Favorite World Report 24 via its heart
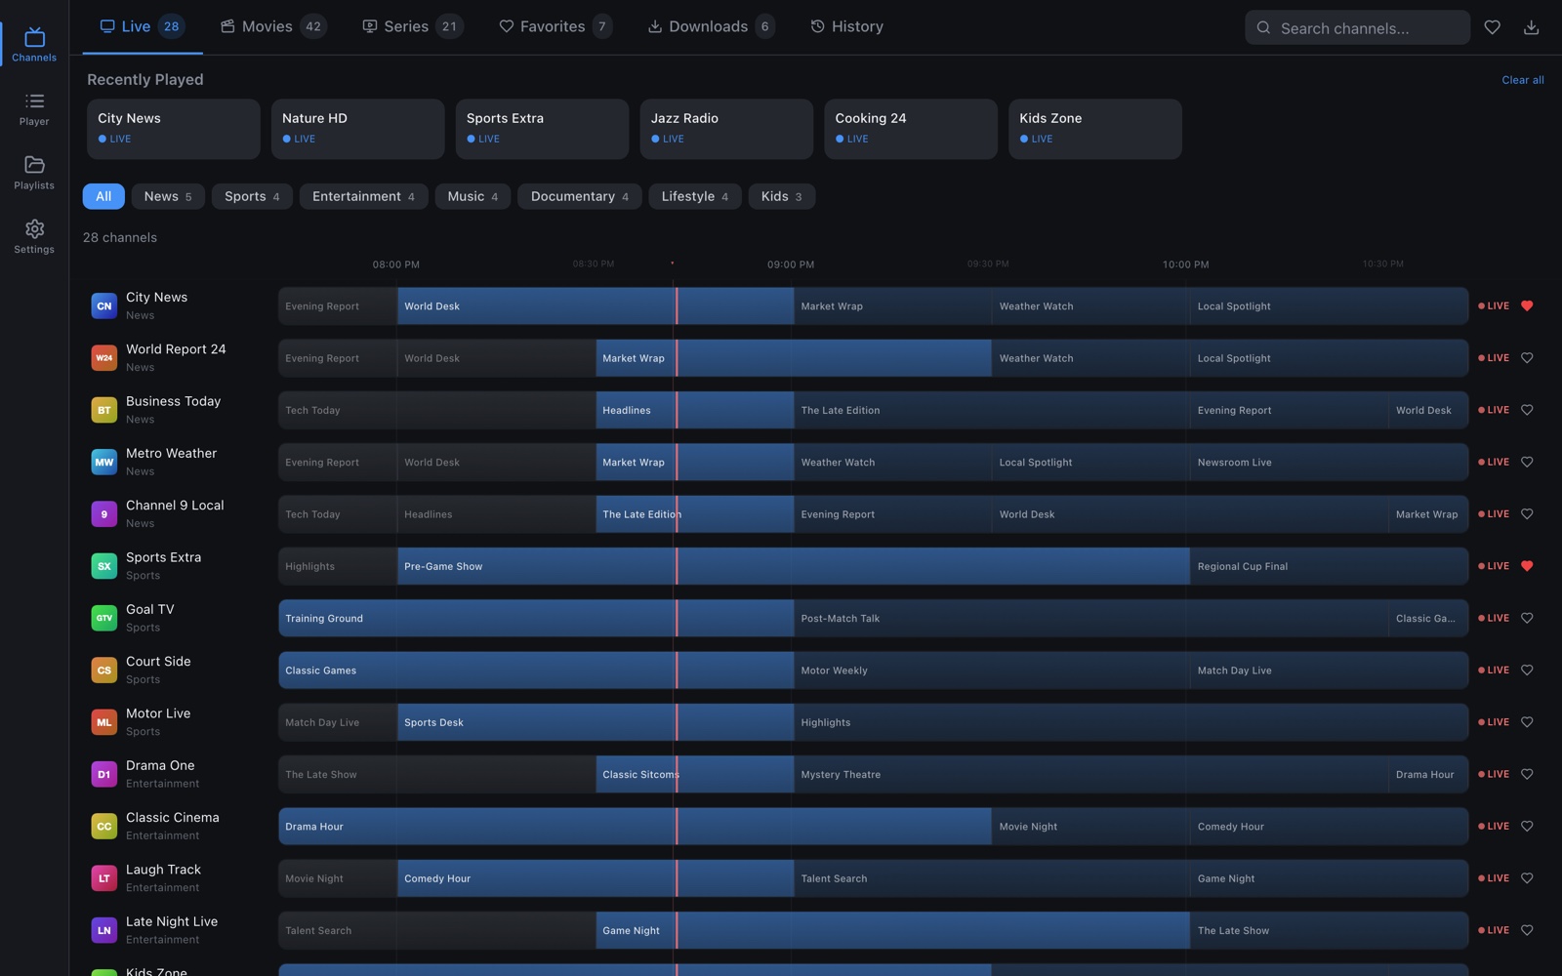This screenshot has width=1562, height=976. pos(1527,358)
